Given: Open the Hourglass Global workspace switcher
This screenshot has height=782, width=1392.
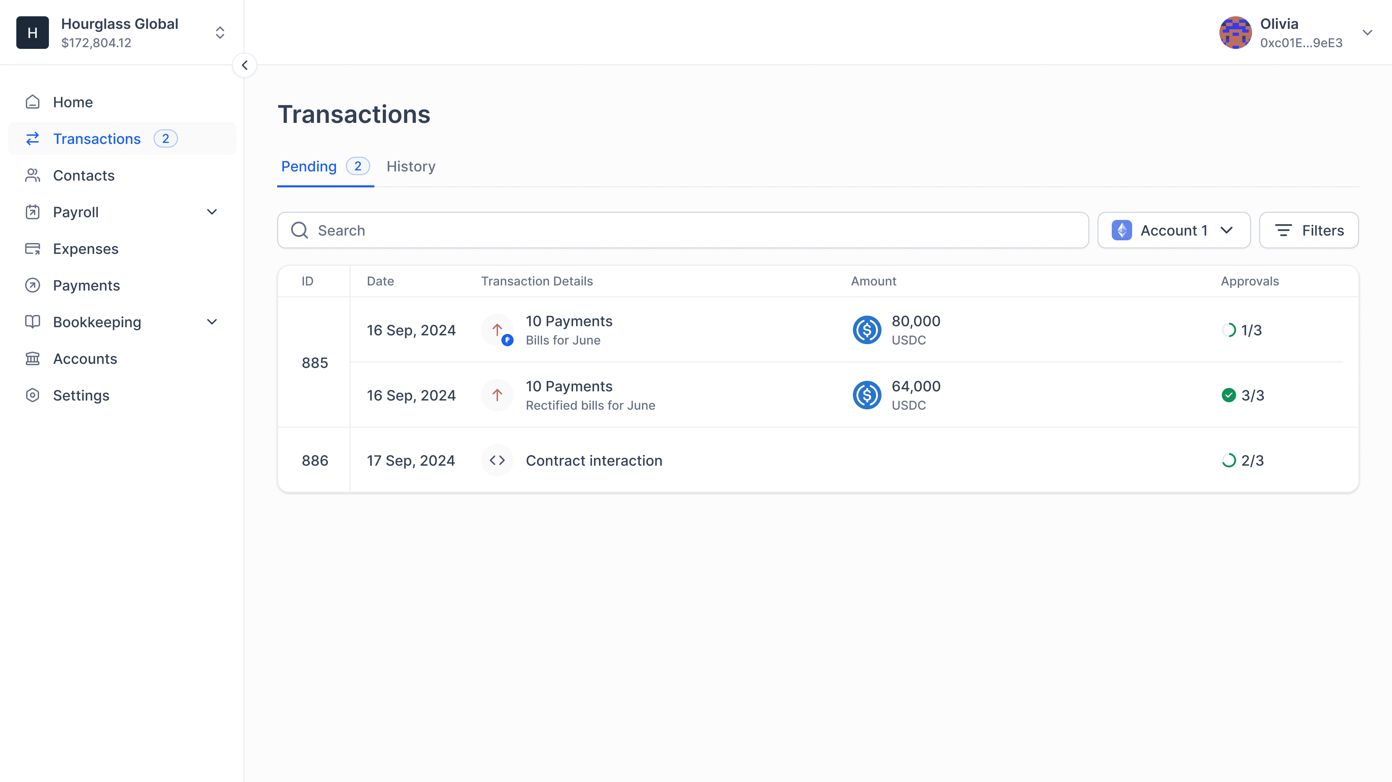Looking at the screenshot, I should pyautogui.click(x=220, y=32).
